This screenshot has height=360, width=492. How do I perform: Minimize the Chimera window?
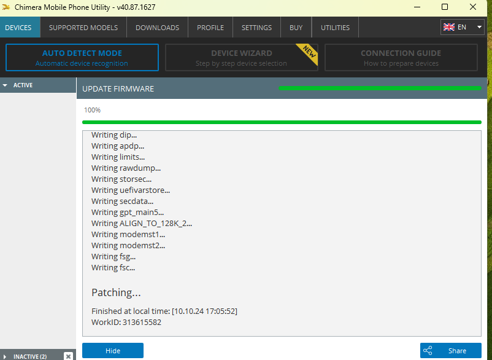click(417, 7)
